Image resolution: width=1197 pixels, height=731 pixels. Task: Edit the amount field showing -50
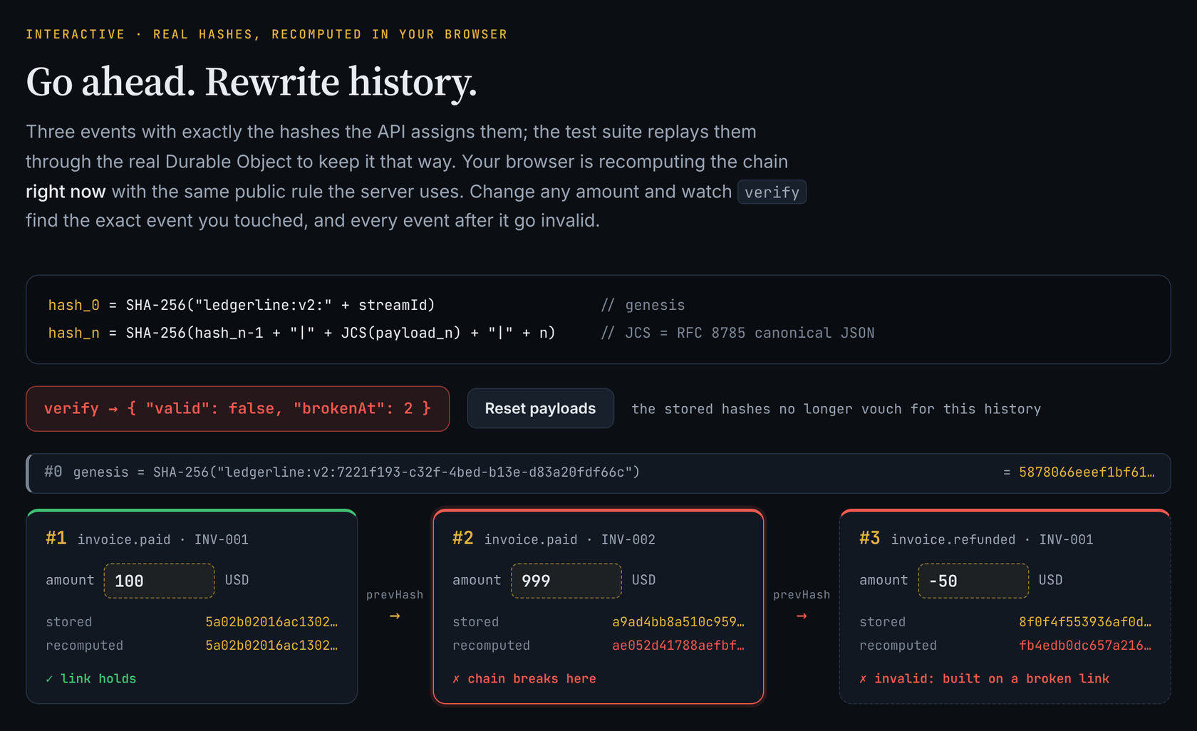point(973,581)
